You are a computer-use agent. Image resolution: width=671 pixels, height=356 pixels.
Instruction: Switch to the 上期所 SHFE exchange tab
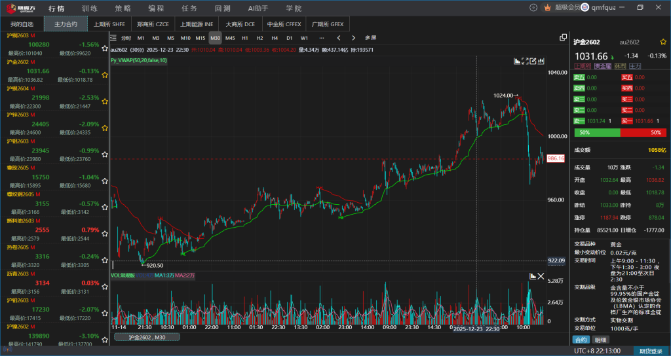(x=109, y=24)
